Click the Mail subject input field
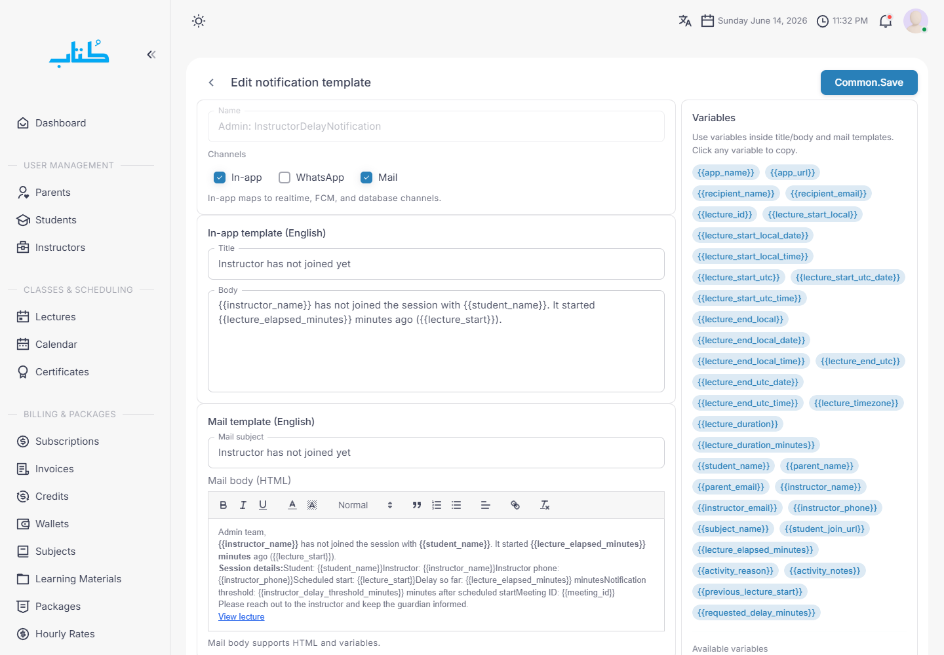Image resolution: width=944 pixels, height=655 pixels. [436, 453]
